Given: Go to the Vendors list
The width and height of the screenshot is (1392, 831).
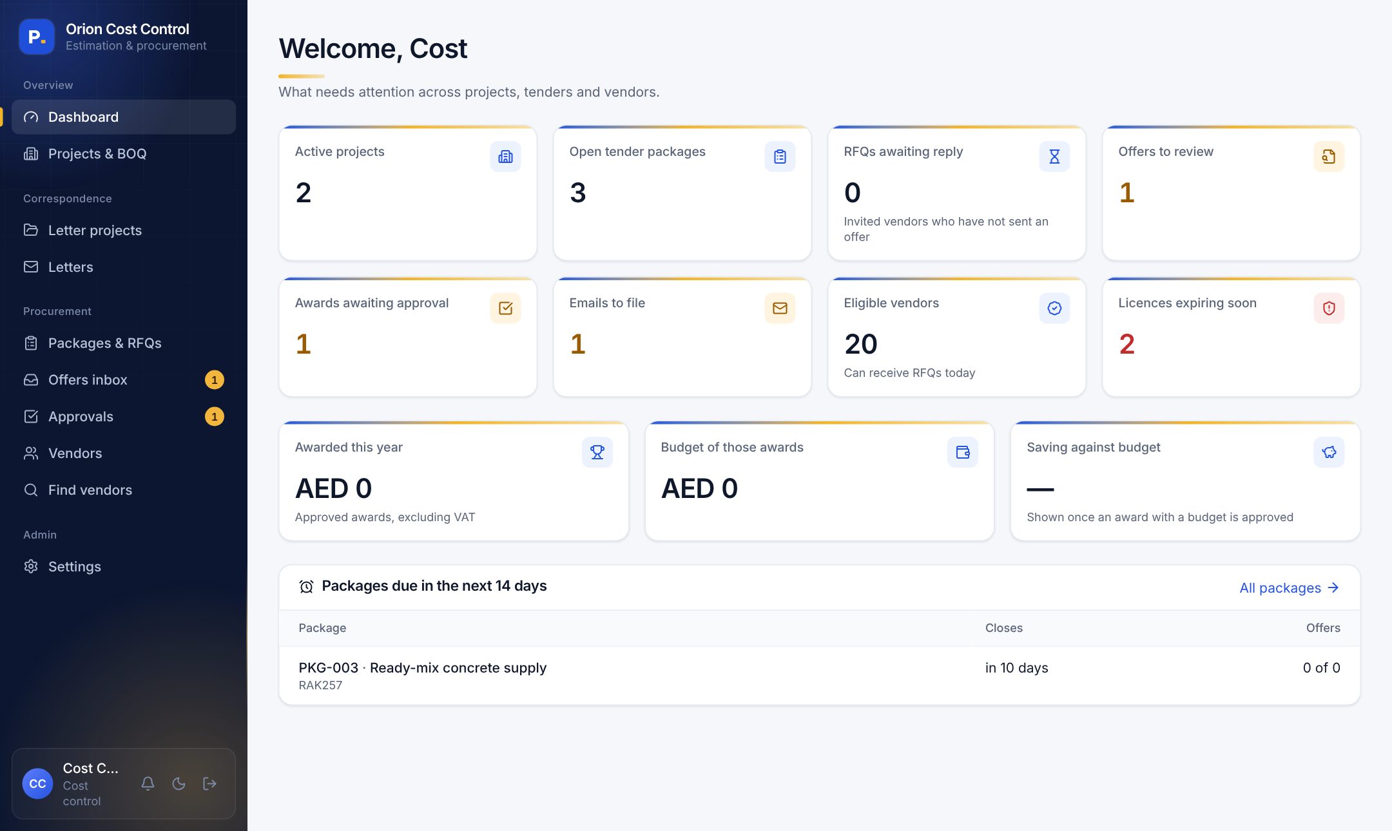Looking at the screenshot, I should tap(124, 453).
